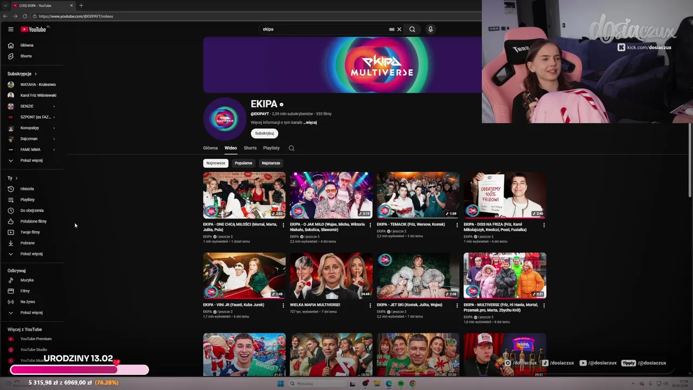The height and width of the screenshot is (390, 693).
Task: Filter videos by Najnowsze
Action: point(215,163)
